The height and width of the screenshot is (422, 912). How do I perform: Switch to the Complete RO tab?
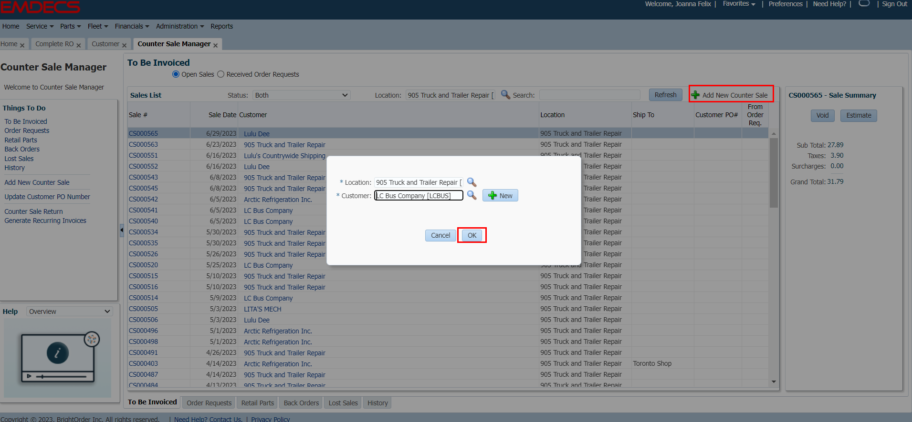click(x=54, y=44)
